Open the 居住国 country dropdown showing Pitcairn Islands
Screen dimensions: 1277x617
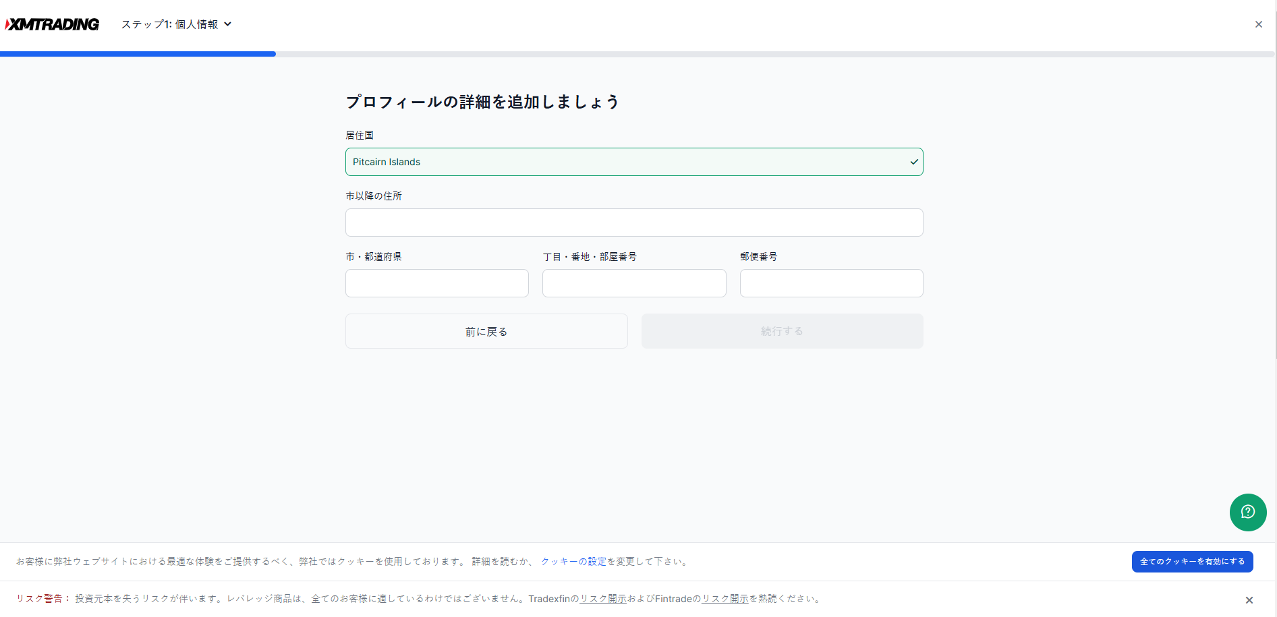[x=634, y=162]
